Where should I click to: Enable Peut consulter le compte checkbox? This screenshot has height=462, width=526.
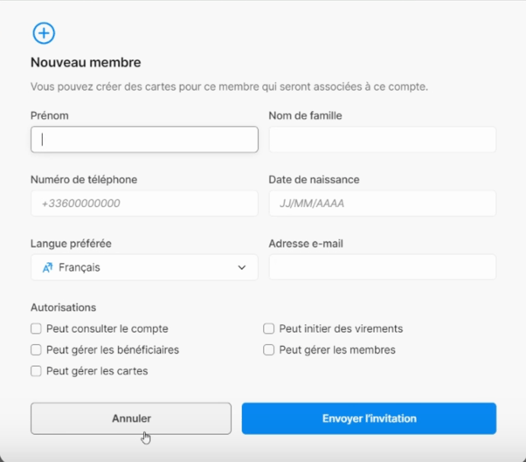pos(36,328)
